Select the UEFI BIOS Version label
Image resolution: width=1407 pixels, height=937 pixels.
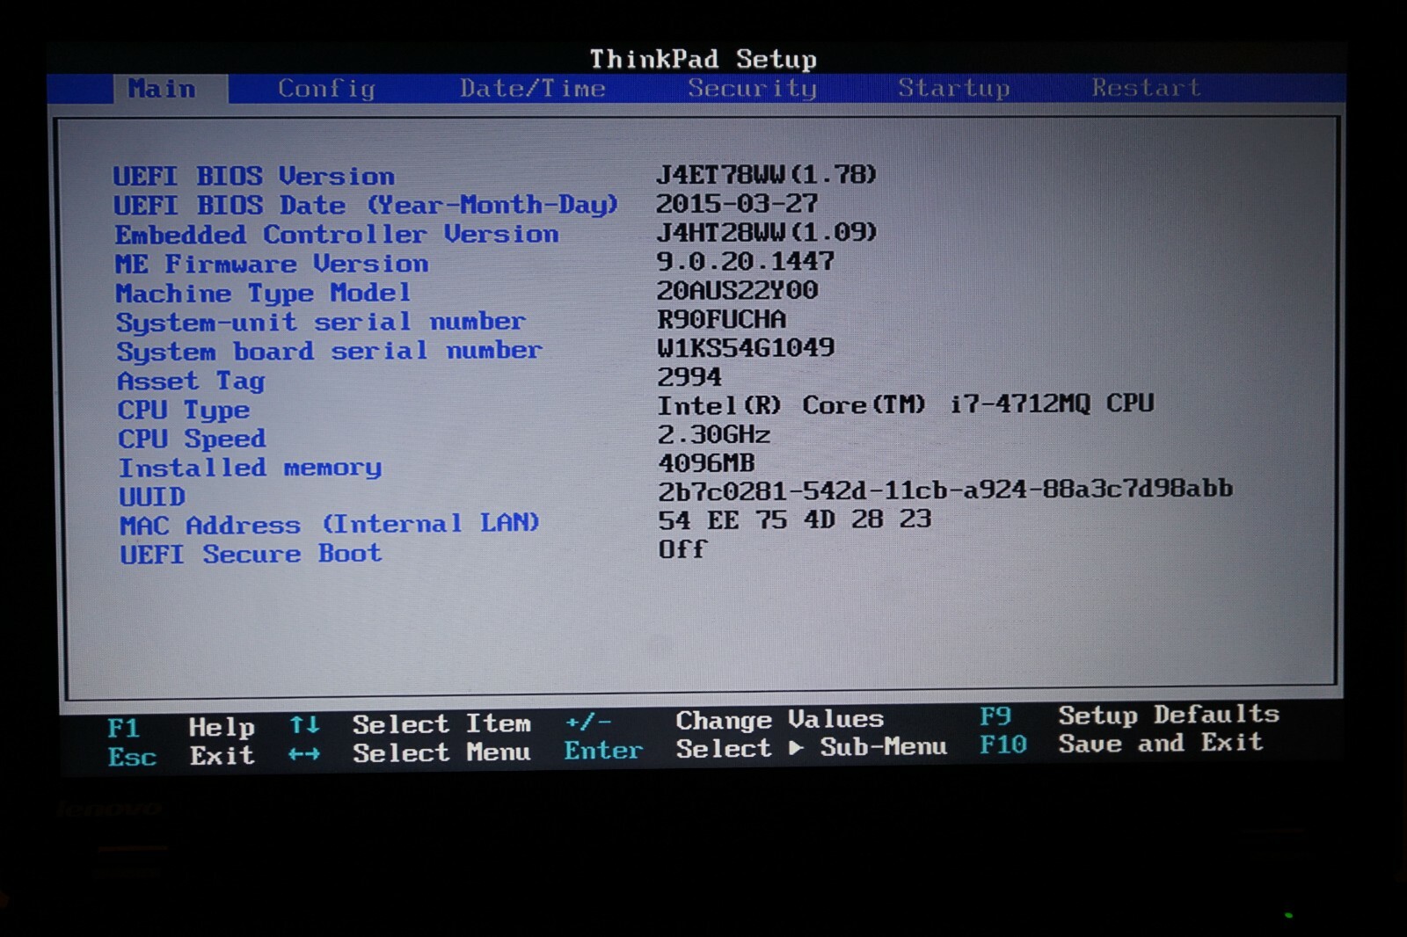click(x=254, y=176)
